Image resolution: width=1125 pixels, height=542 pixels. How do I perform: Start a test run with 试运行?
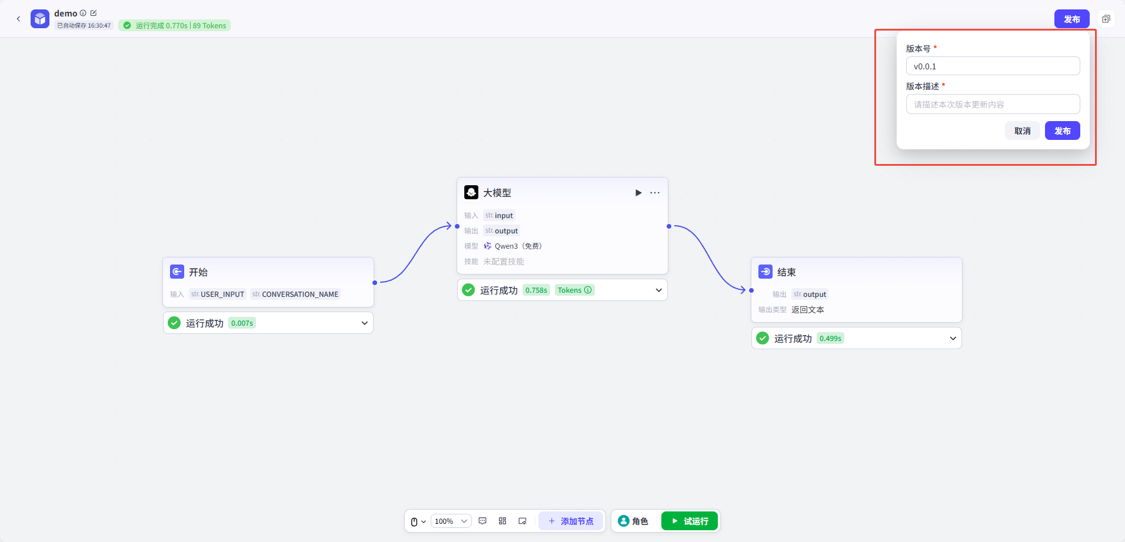coord(689,521)
